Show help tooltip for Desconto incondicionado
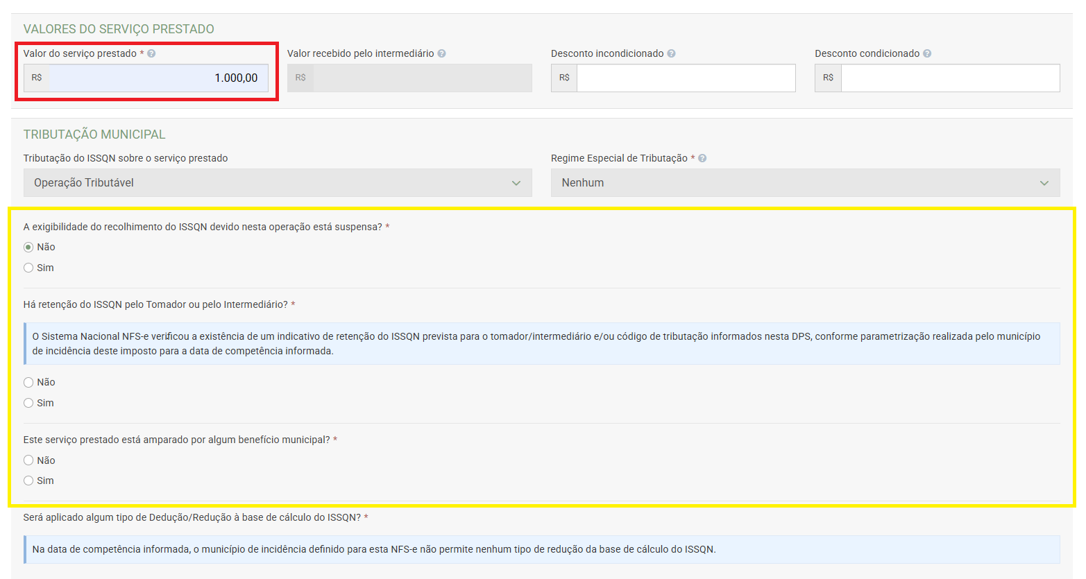 click(671, 53)
